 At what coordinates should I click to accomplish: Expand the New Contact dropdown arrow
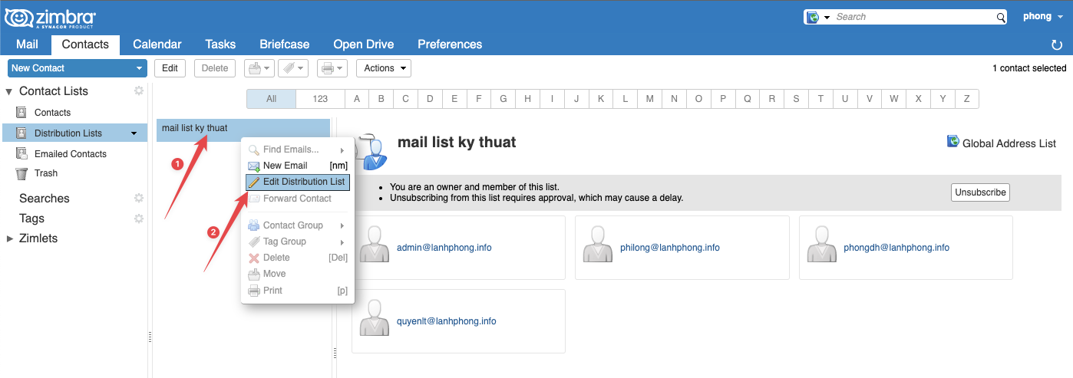pos(139,68)
